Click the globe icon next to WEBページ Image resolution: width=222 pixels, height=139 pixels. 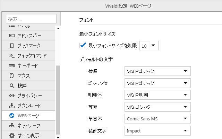pyautogui.click(x=11, y=116)
